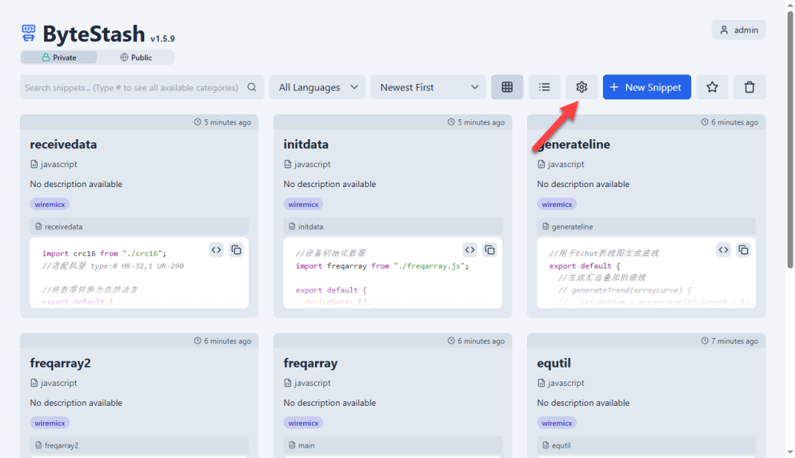This screenshot has height=458, width=795.
Task: Open the admin user menu
Action: (738, 30)
